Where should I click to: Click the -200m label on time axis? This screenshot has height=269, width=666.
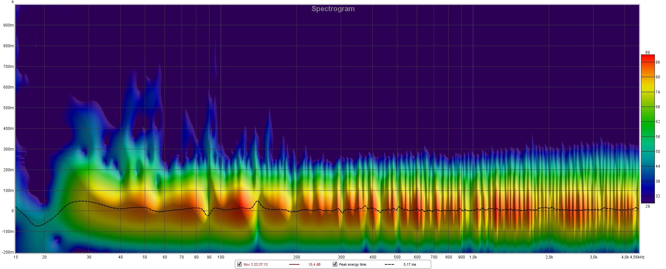8,252
